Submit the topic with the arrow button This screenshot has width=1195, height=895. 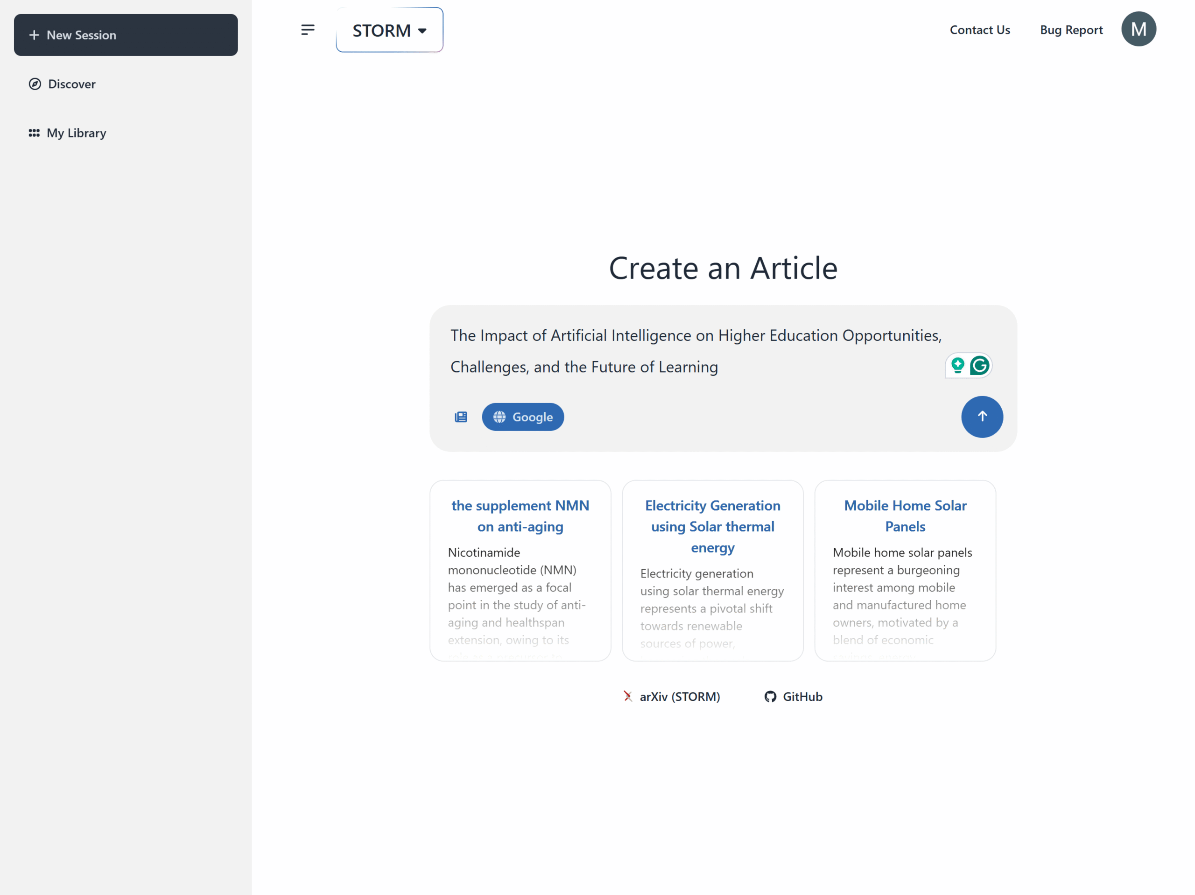[x=982, y=417]
